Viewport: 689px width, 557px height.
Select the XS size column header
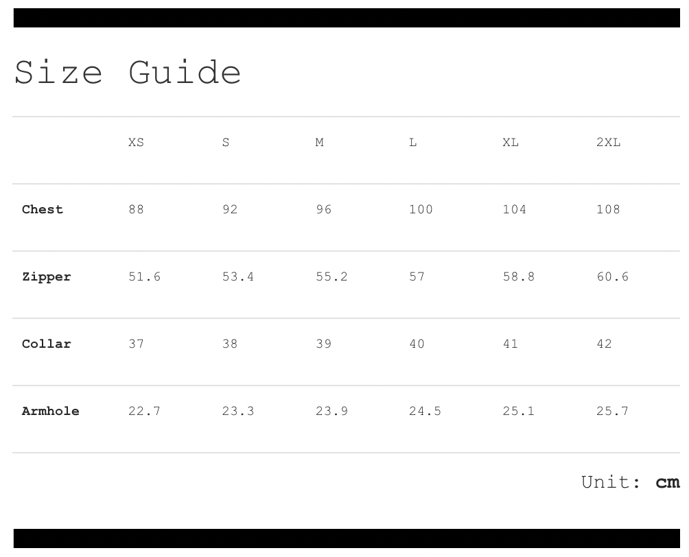pos(136,143)
